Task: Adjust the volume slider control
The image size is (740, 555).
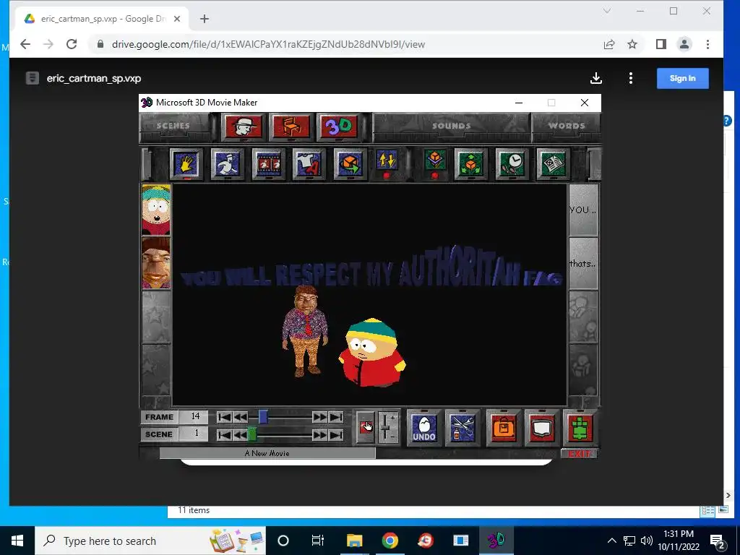Action: tap(387, 427)
